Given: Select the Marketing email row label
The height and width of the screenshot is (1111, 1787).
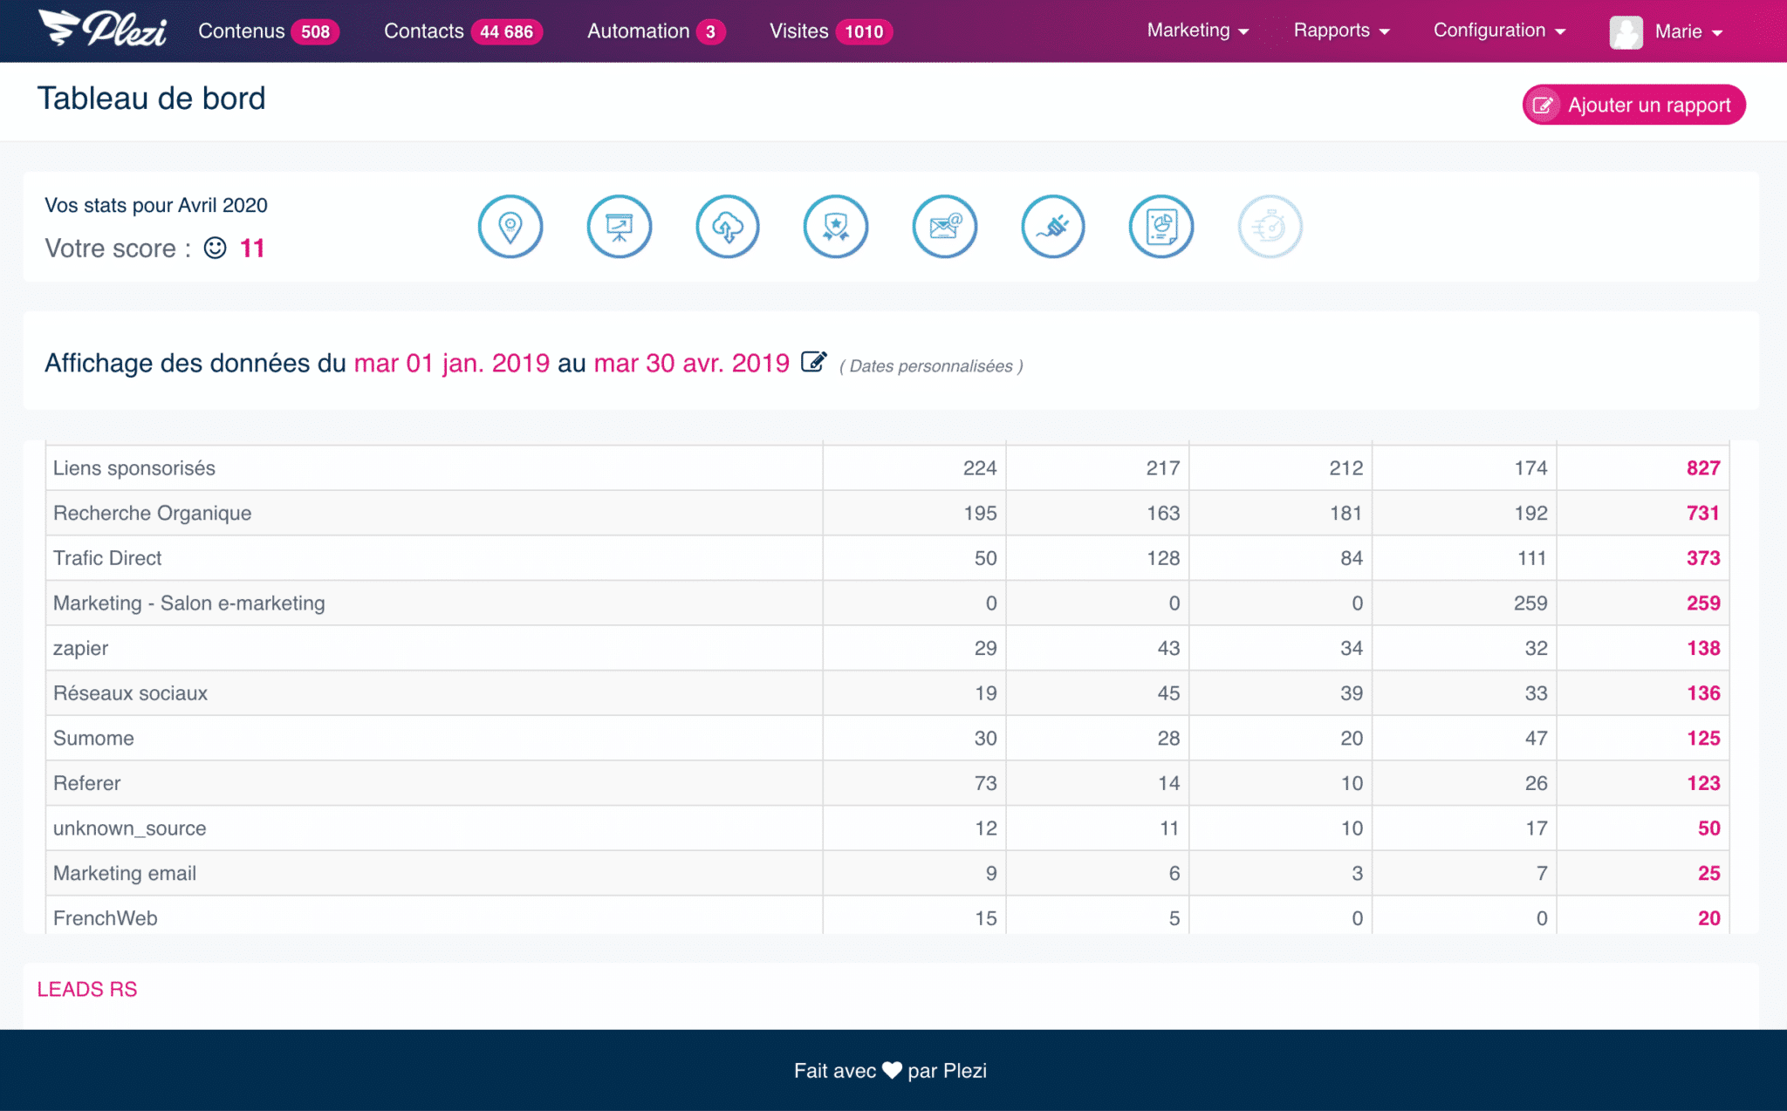Looking at the screenshot, I should (124, 874).
